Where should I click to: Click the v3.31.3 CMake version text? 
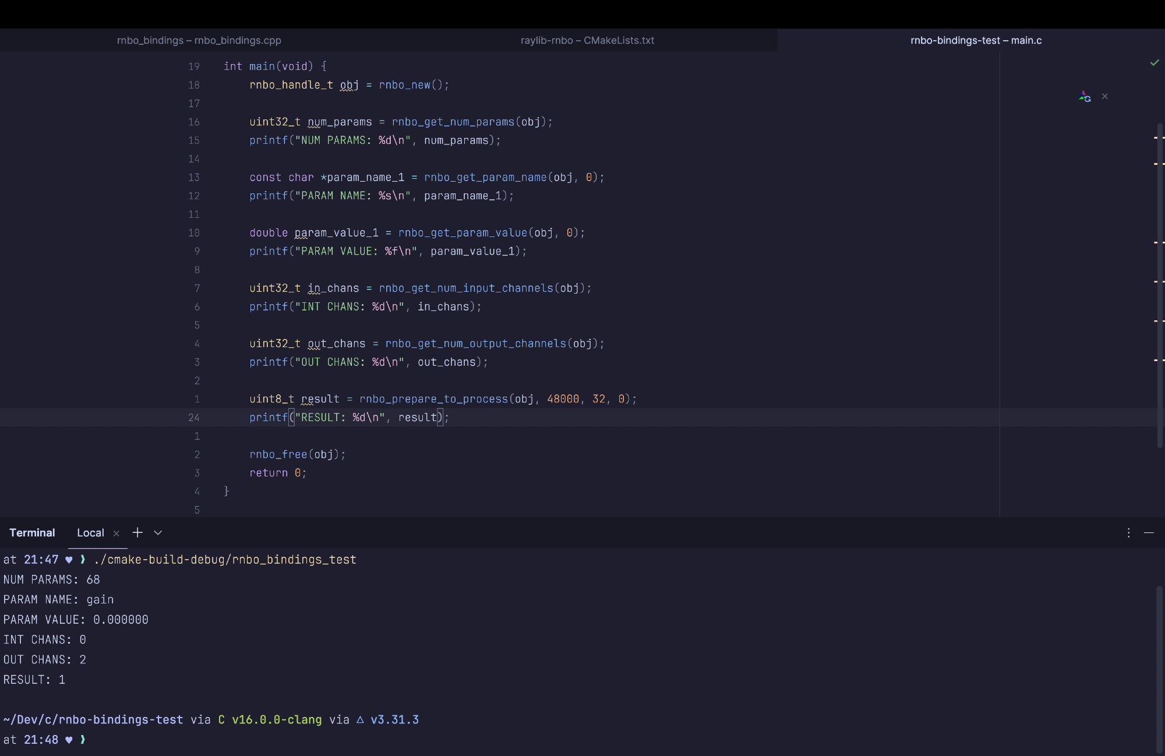click(x=394, y=719)
